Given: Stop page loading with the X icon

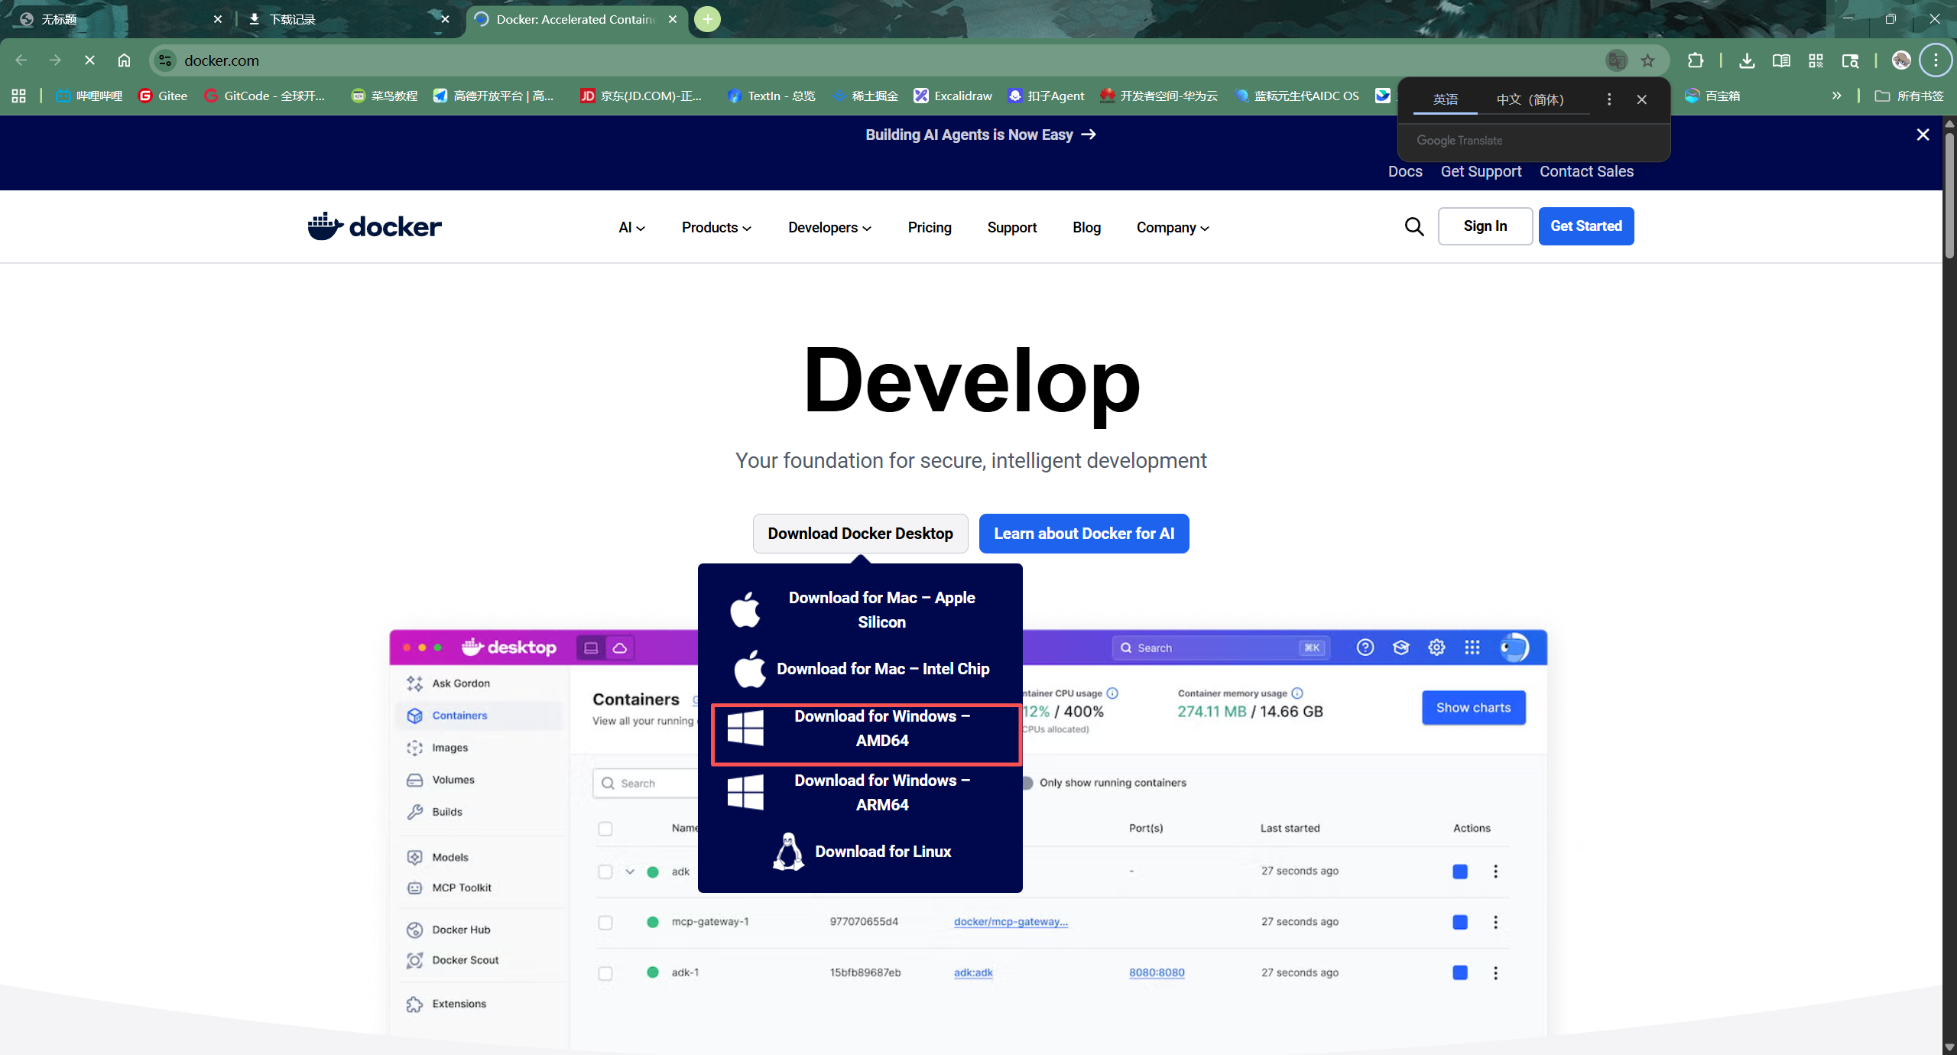Looking at the screenshot, I should (89, 60).
